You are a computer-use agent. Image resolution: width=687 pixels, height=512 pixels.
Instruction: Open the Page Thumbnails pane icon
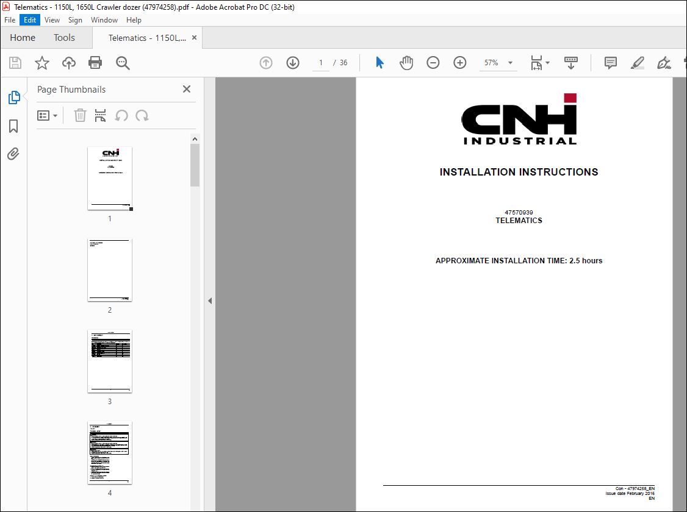pyautogui.click(x=13, y=97)
